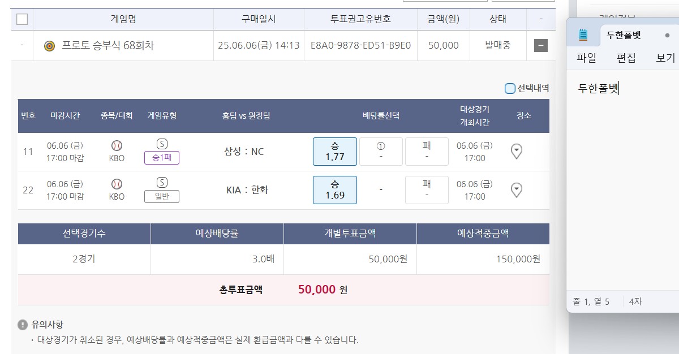679x354 pixels.
Task: Open the 보기 menu in Notepad
Action: point(665,58)
